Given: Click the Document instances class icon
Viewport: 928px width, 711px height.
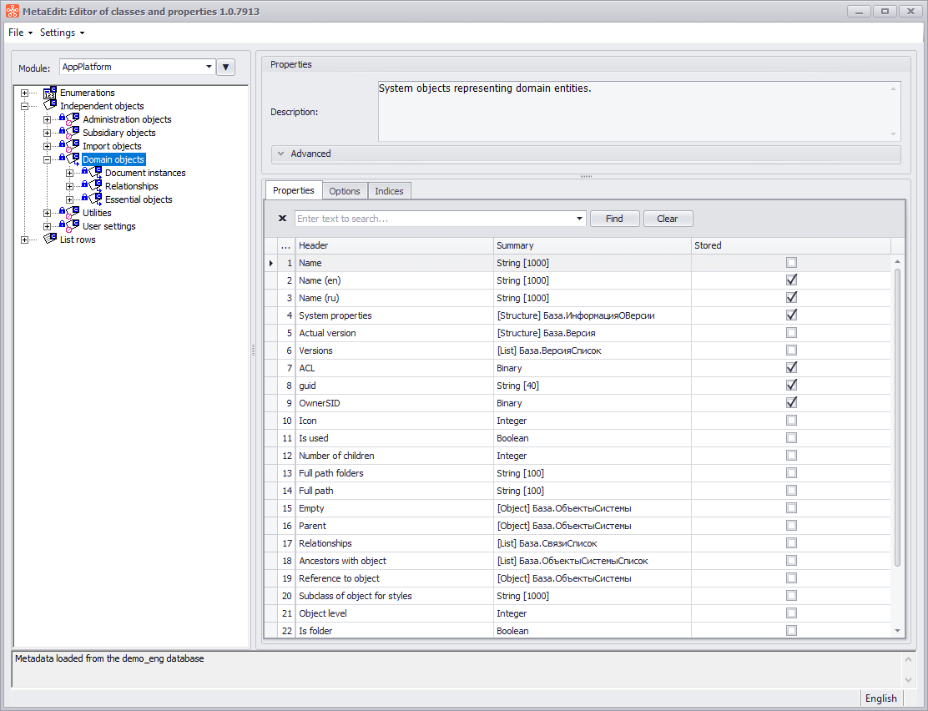Looking at the screenshot, I should 95,173.
